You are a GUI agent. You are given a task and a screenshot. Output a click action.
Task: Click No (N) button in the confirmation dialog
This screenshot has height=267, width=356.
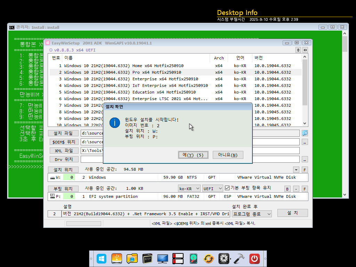(x=228, y=155)
